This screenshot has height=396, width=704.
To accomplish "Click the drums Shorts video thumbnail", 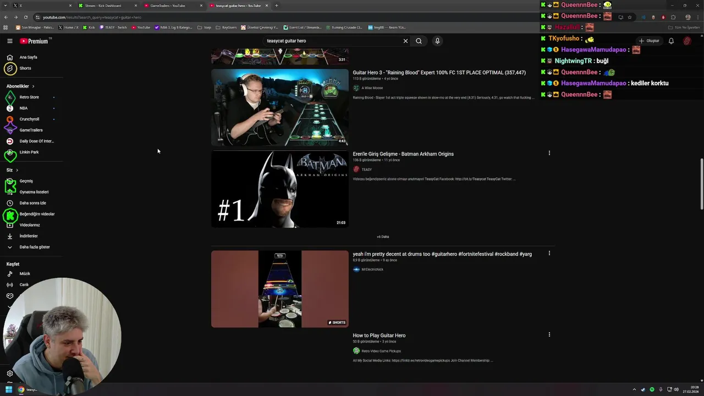I will click(280, 289).
